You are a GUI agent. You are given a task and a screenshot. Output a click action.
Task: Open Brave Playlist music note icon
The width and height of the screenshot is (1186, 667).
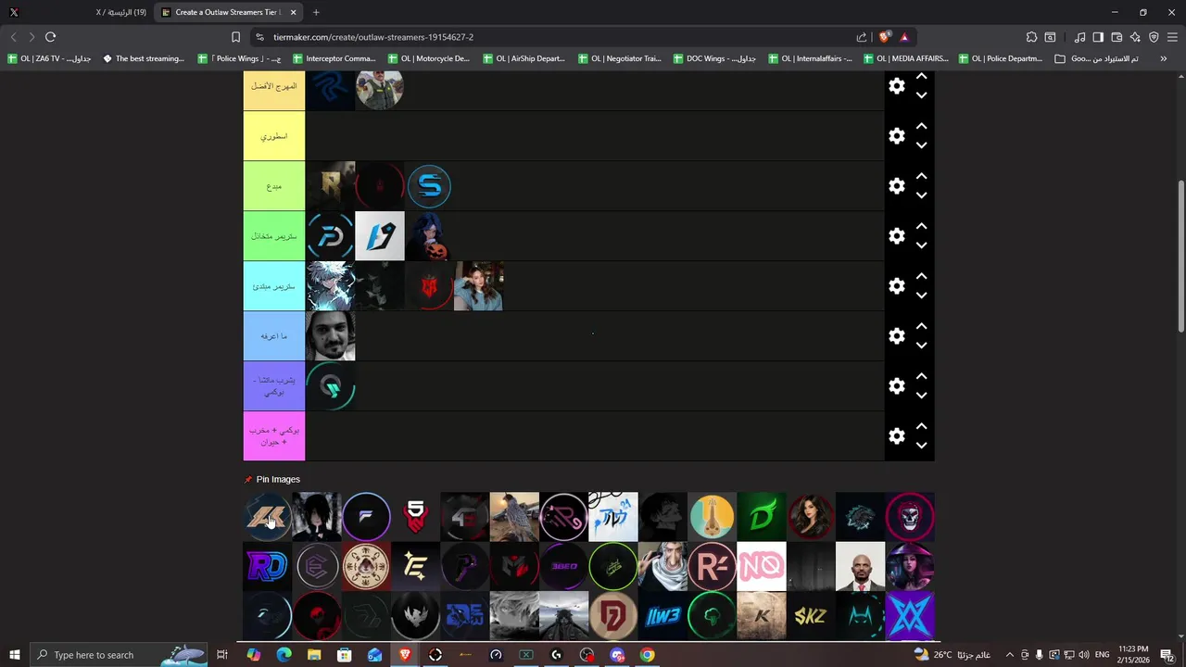pyautogui.click(x=1079, y=37)
